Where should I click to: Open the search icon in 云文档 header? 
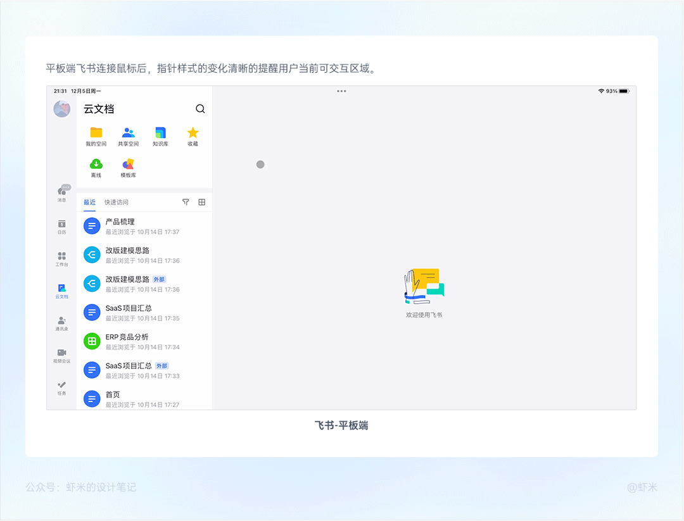(200, 109)
